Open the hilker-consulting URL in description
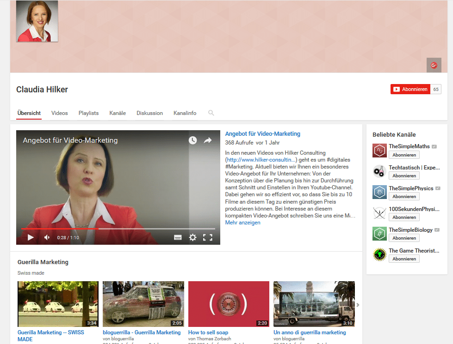 pos(261,160)
